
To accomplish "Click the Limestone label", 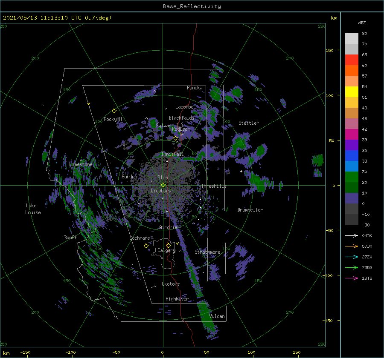I will point(81,164).
